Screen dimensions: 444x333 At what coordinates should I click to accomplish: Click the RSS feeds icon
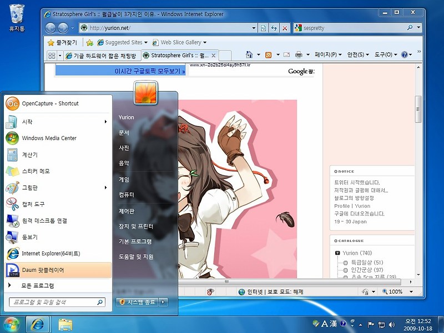click(268, 54)
